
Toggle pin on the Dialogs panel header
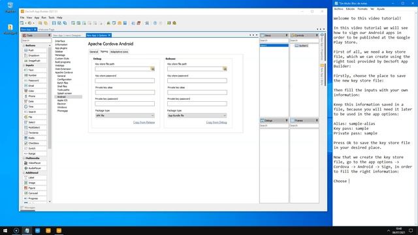tap(287, 121)
